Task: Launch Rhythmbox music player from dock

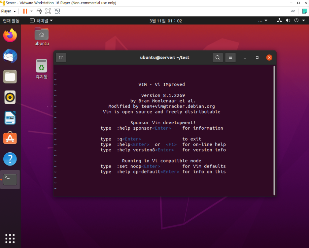Action: click(10, 97)
